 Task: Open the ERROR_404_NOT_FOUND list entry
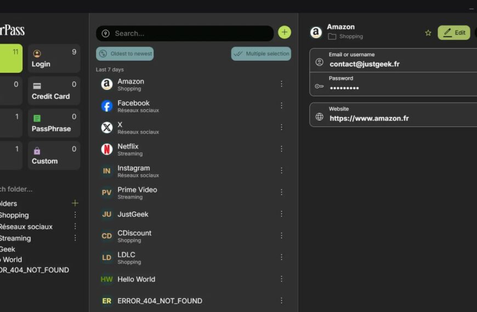[x=193, y=301]
